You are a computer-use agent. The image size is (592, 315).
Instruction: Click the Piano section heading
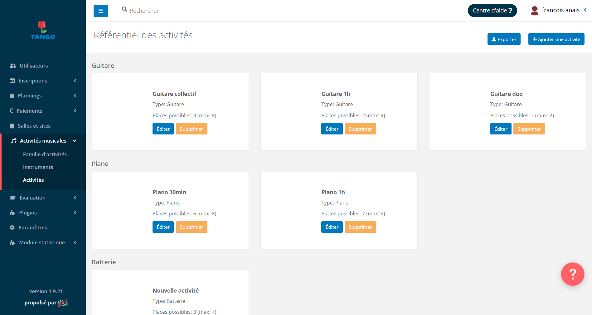pos(100,164)
